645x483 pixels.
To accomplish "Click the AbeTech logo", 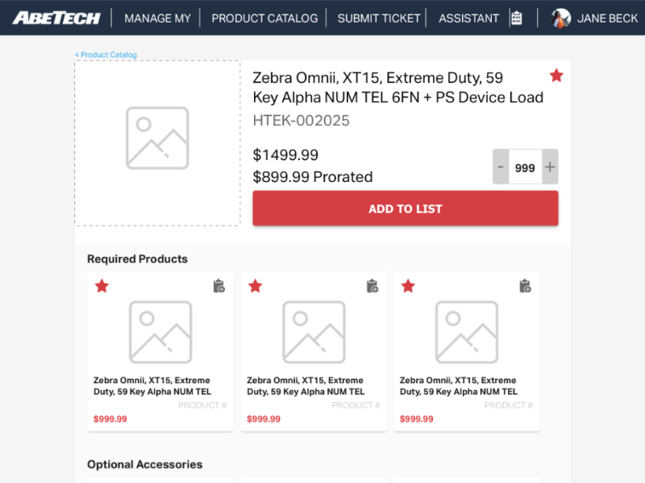I will click(x=56, y=18).
